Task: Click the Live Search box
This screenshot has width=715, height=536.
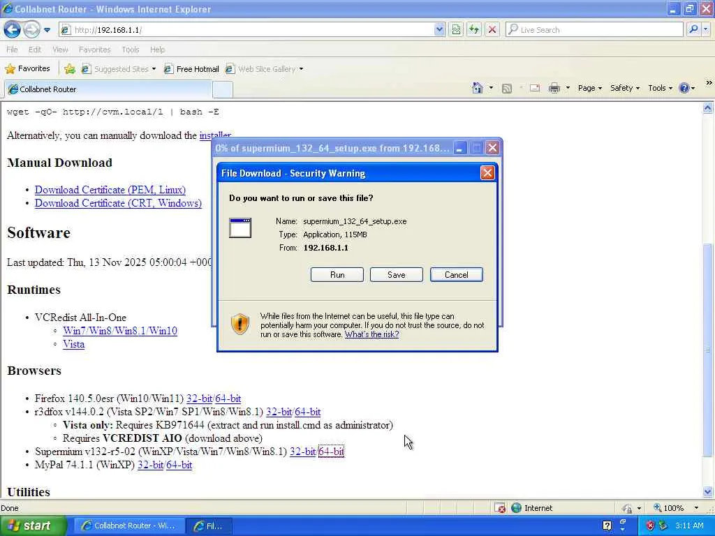Action: point(594,30)
